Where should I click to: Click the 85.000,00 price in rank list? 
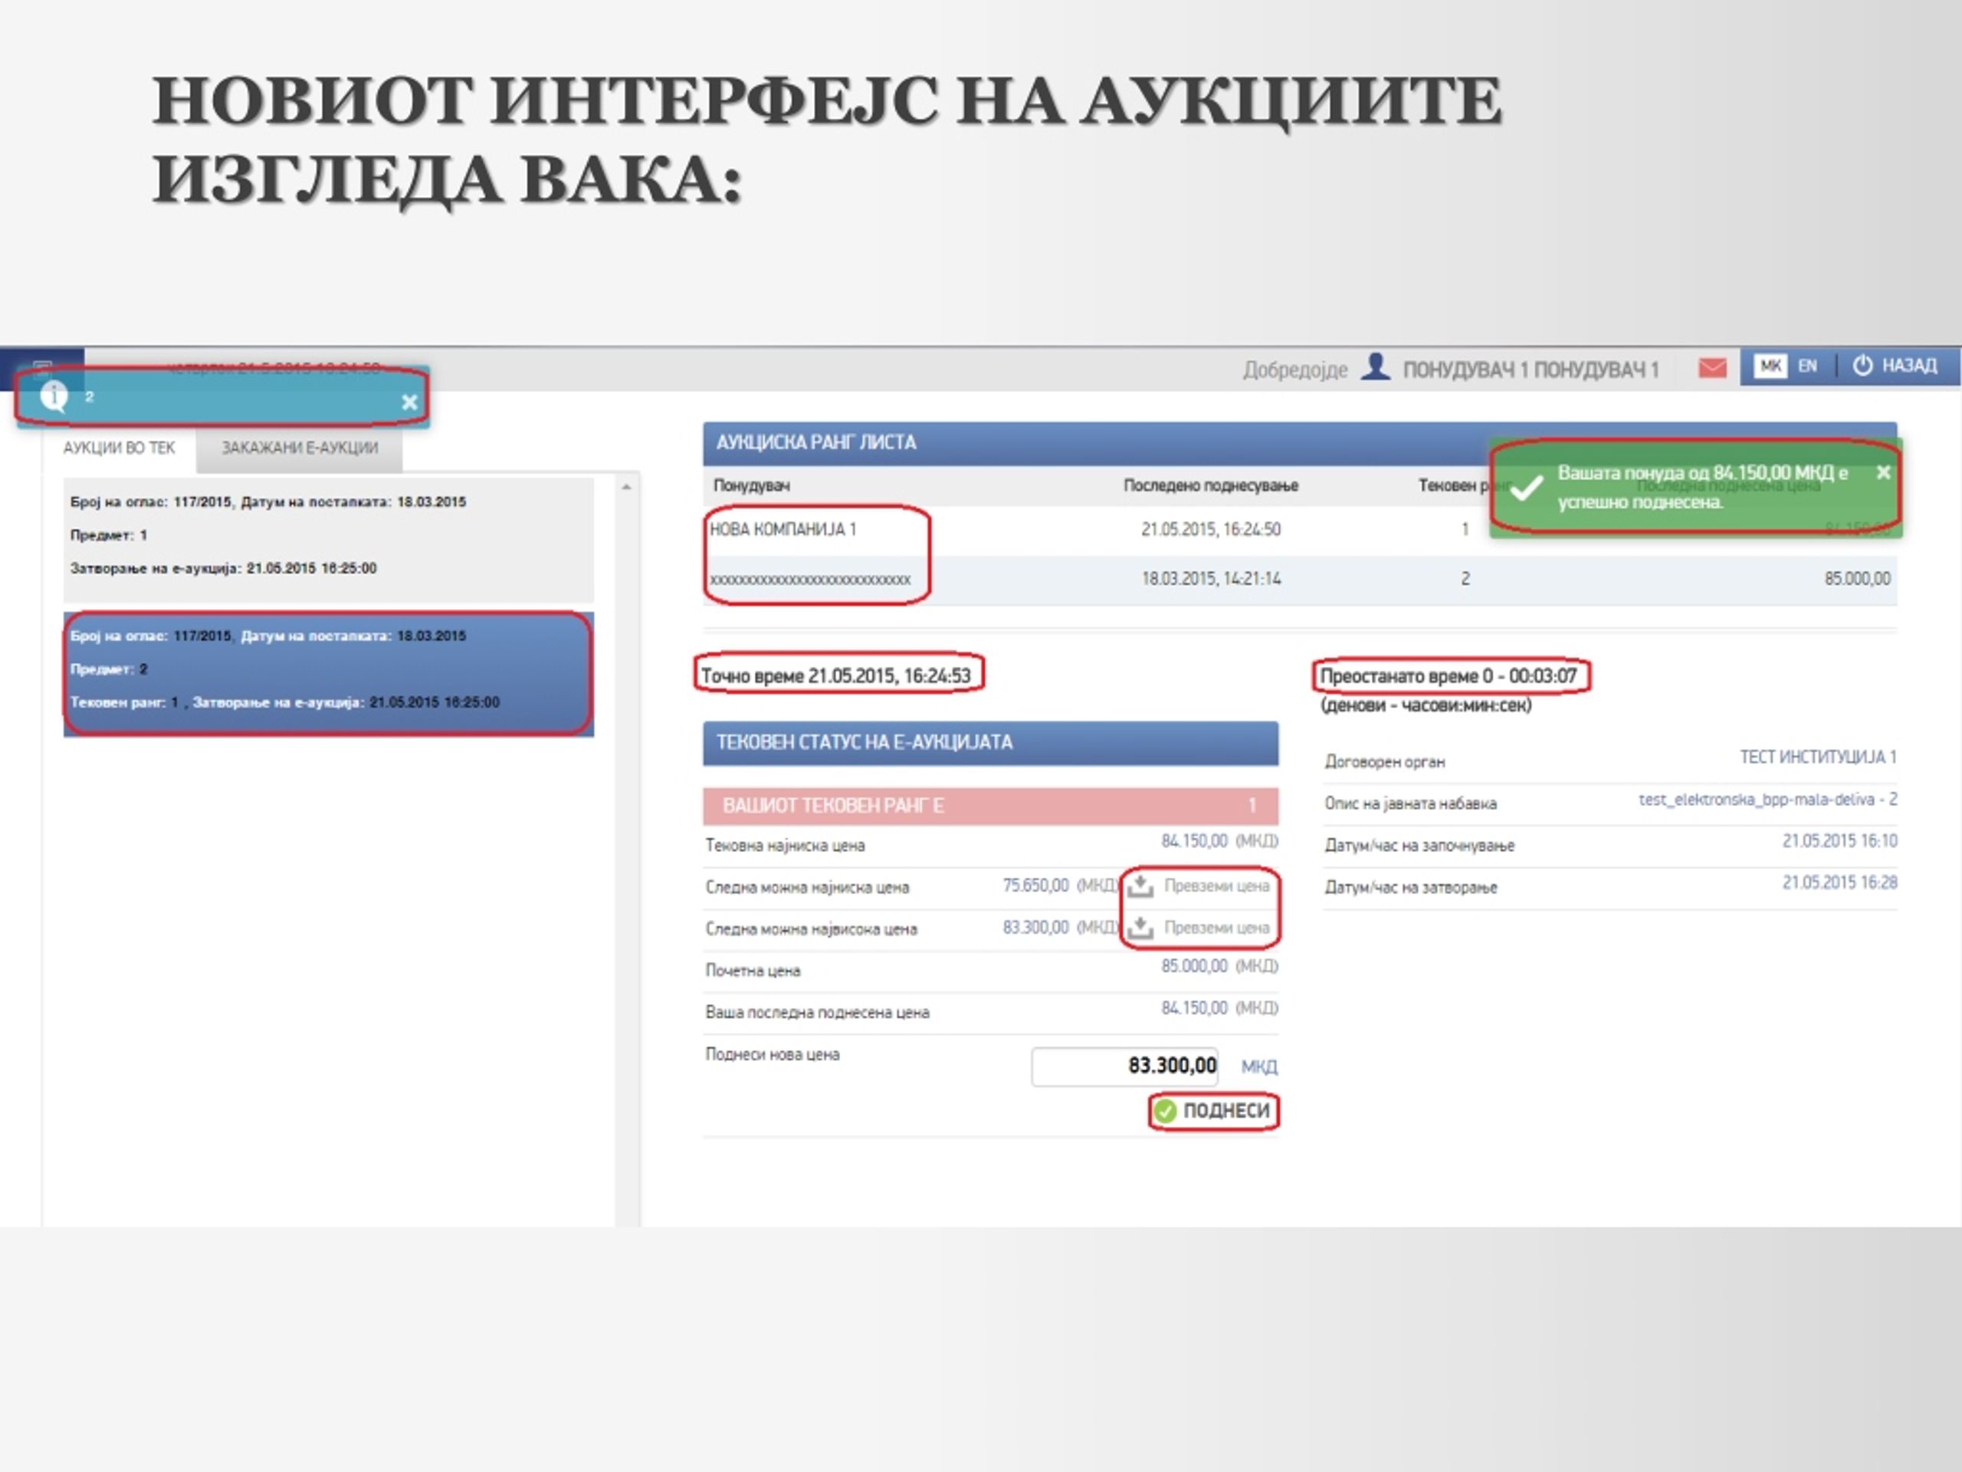[x=1857, y=579]
